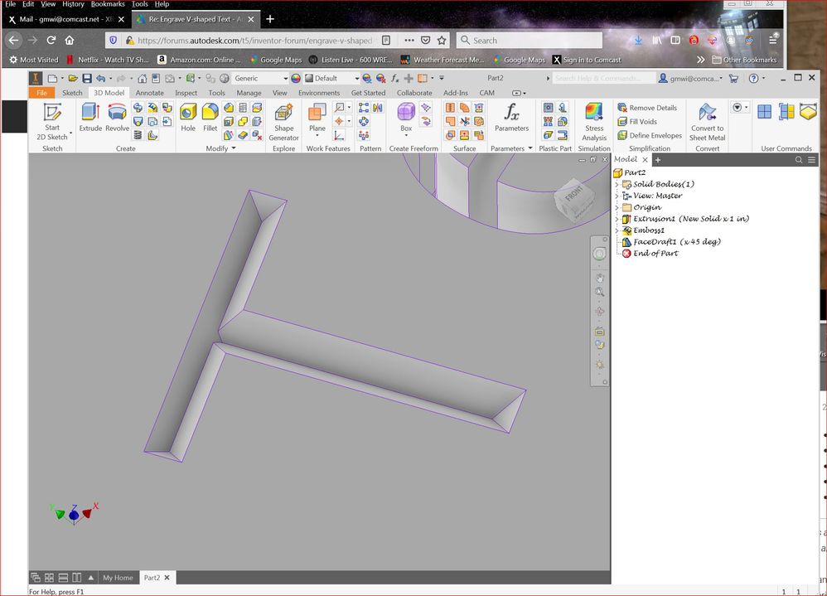Click the Undo arrow icon

[x=101, y=78]
